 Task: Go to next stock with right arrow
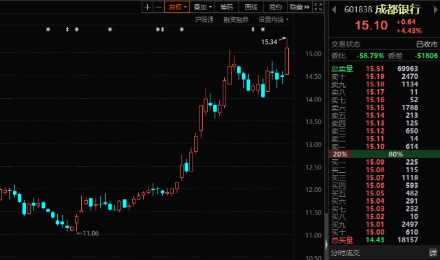point(435,10)
